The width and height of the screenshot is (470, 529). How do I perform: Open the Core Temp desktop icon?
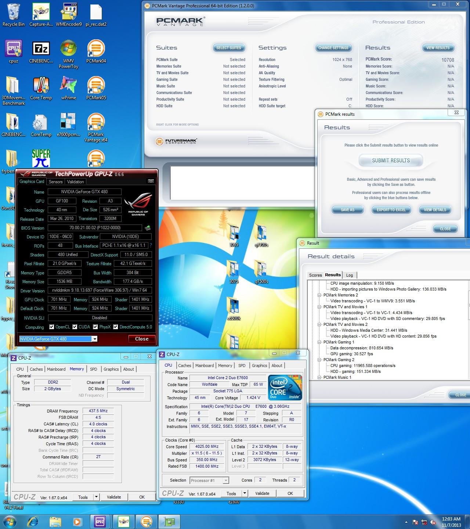[41, 88]
